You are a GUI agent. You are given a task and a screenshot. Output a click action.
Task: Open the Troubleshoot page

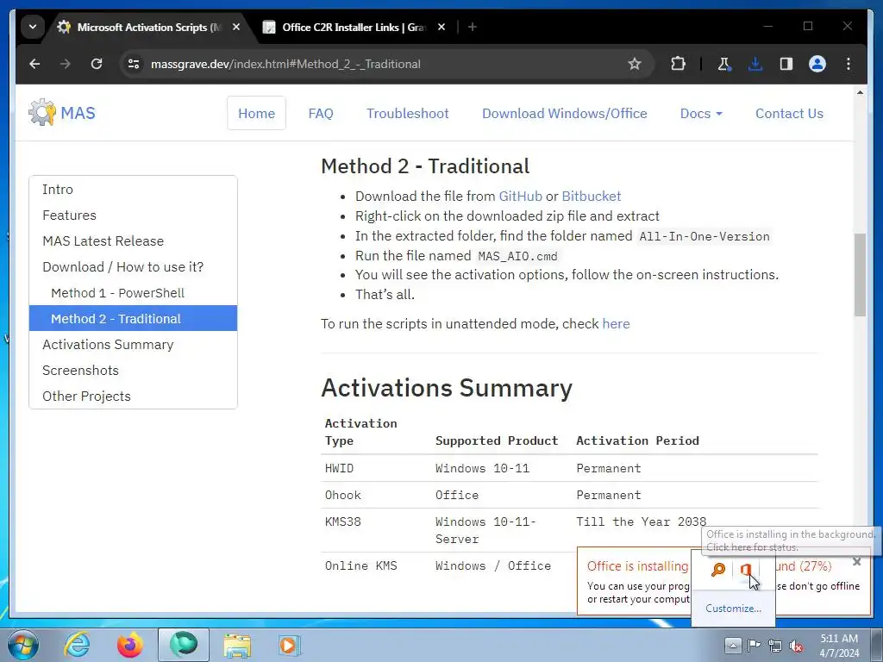(x=408, y=113)
